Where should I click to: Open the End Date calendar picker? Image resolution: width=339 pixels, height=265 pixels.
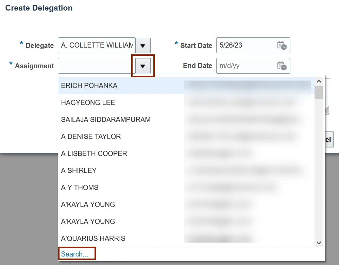pyautogui.click(x=282, y=66)
